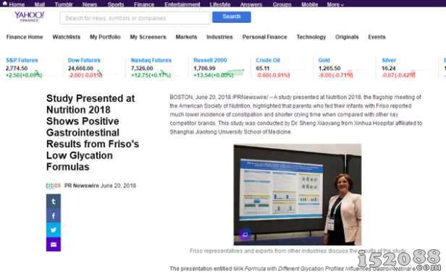
Task: Click the Cision logo beside PR Newswire
Action: (53, 186)
